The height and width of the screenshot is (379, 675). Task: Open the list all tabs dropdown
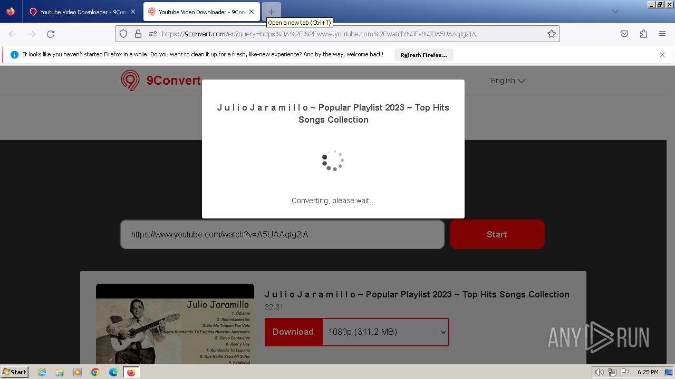[x=615, y=12]
